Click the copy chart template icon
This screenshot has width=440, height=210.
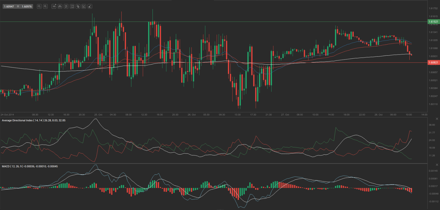(78, 6)
